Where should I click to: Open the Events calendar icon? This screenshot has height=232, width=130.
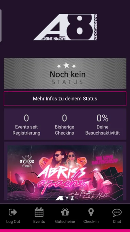[x=39, y=212]
